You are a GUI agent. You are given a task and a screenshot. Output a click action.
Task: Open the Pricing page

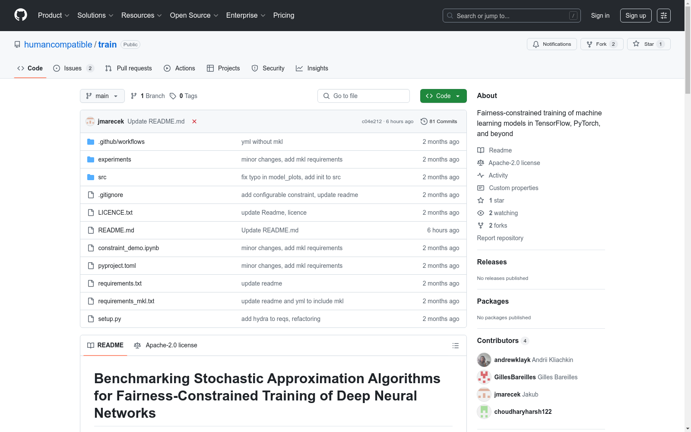(284, 15)
